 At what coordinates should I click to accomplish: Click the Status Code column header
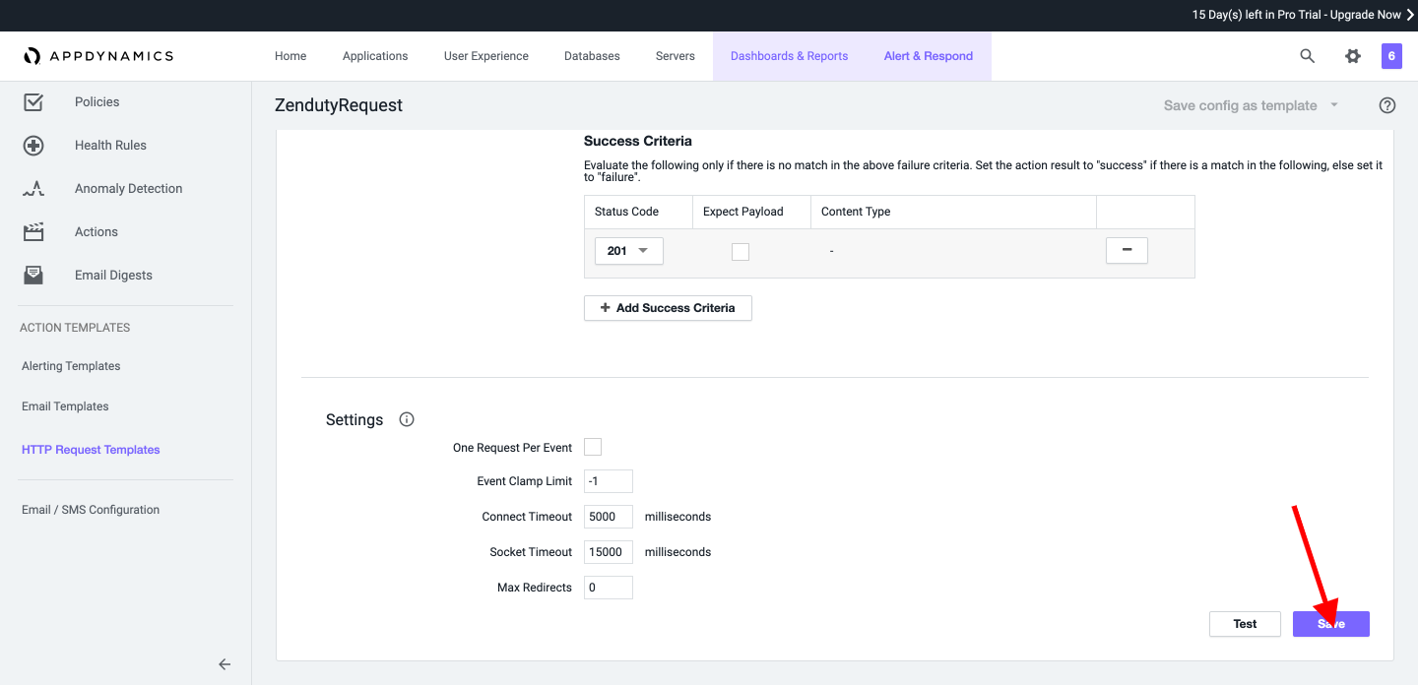coord(626,212)
